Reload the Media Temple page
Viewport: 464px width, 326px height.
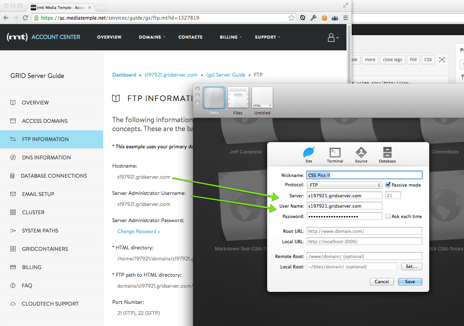(25, 18)
